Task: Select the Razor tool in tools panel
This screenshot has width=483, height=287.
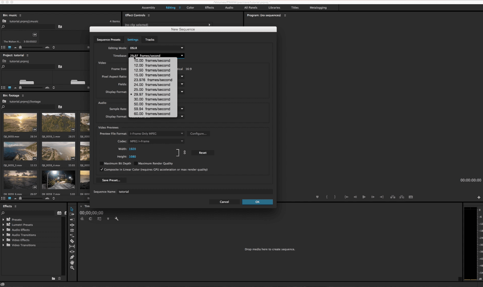Action: (x=72, y=241)
